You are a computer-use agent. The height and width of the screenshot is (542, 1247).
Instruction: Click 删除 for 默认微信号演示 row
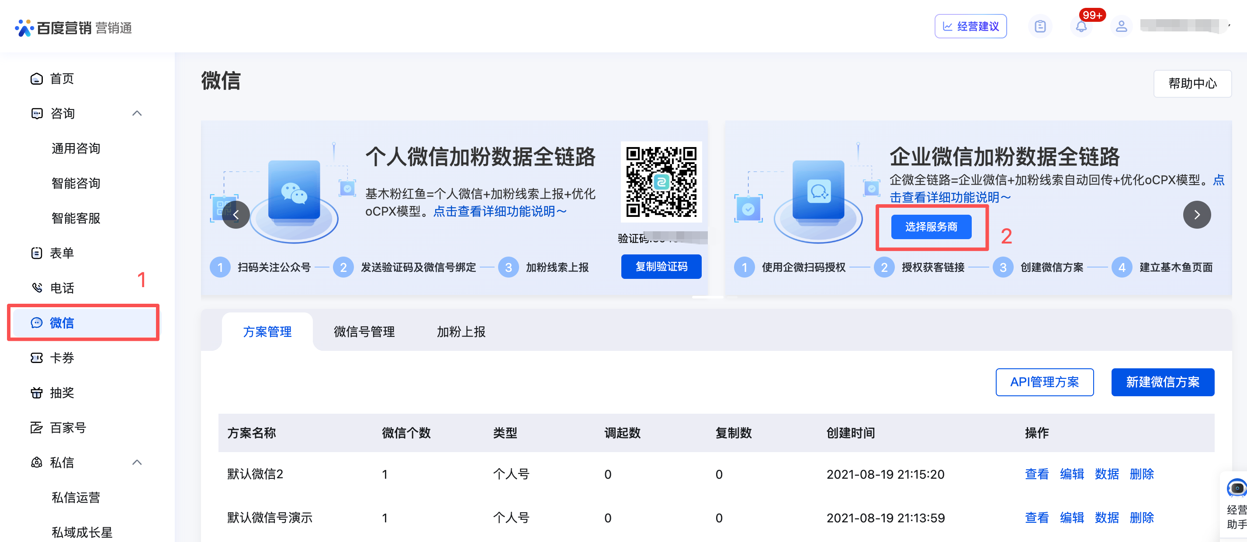click(x=1142, y=518)
